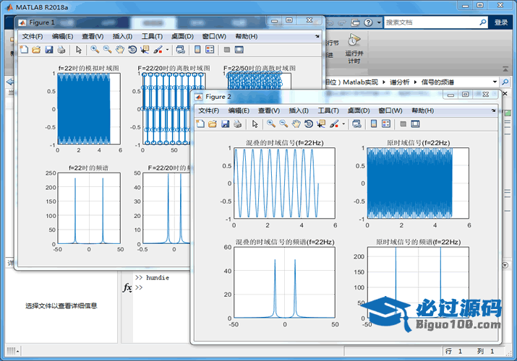Image resolution: width=517 pixels, height=361 pixels.
Task: Click Save icon in Figure 2 toolbar
Action: [225, 124]
